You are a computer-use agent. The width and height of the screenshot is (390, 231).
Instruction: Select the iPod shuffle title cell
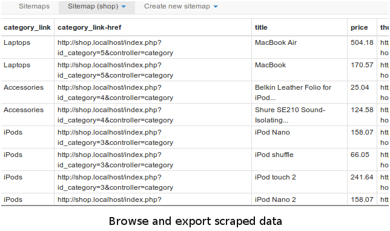point(274,155)
